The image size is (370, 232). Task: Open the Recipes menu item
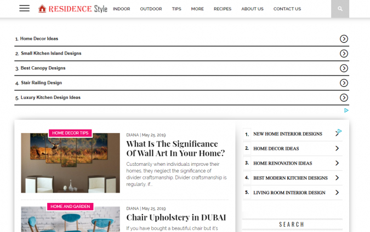[x=222, y=9]
